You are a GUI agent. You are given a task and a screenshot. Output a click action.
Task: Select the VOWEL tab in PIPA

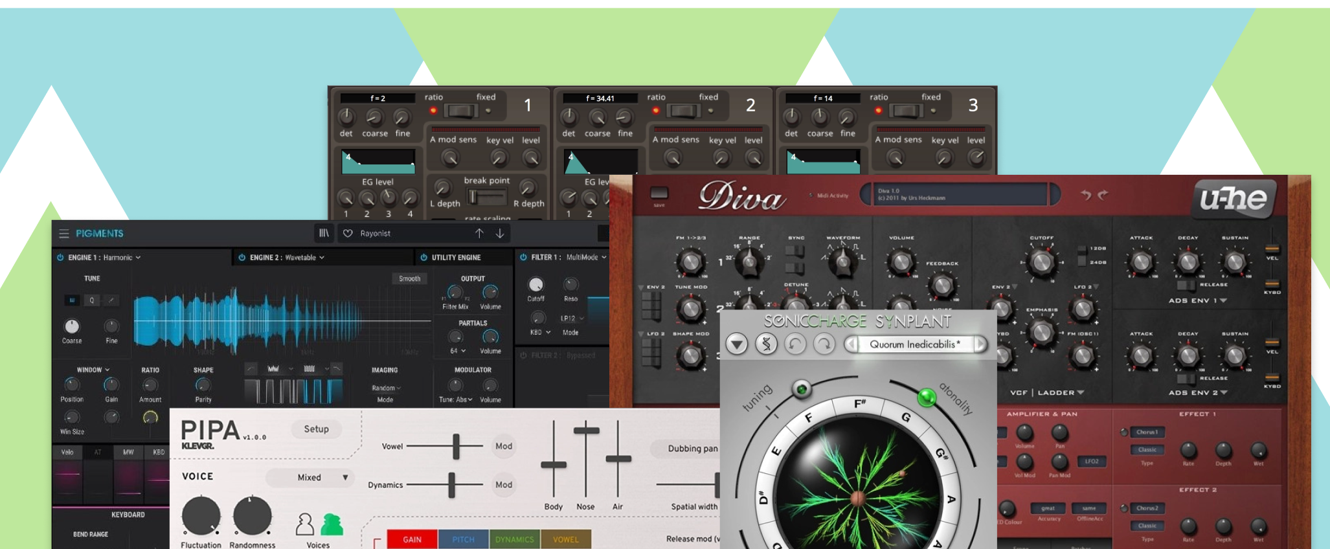[566, 539]
